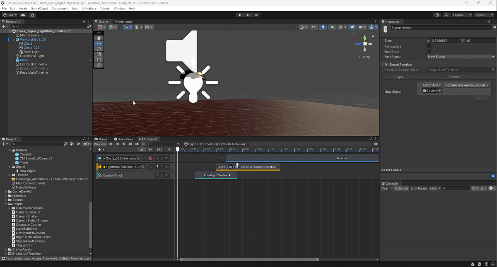Select the Rotate tool in Scene toolbar
Viewport: 497px width, 267px height.
(99, 49)
